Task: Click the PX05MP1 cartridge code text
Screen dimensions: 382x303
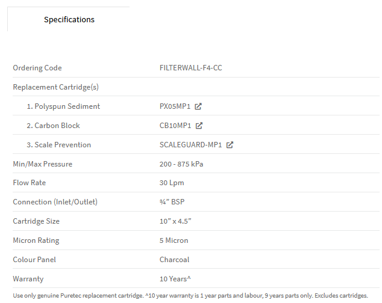Action: [x=175, y=106]
